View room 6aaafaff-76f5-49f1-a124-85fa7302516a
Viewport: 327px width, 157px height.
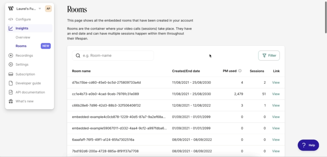(275, 140)
